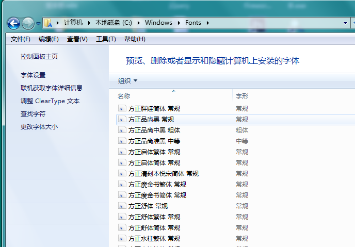Viewport: 355px width, 247px height.
Task: Expand the arrow after Windows breadcrumb
Action: 179,23
